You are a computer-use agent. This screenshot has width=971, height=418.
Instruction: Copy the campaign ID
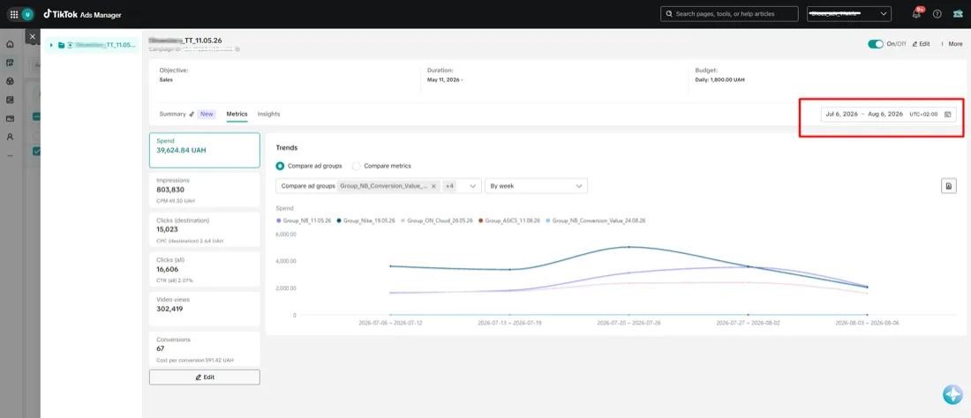pyautogui.click(x=237, y=49)
